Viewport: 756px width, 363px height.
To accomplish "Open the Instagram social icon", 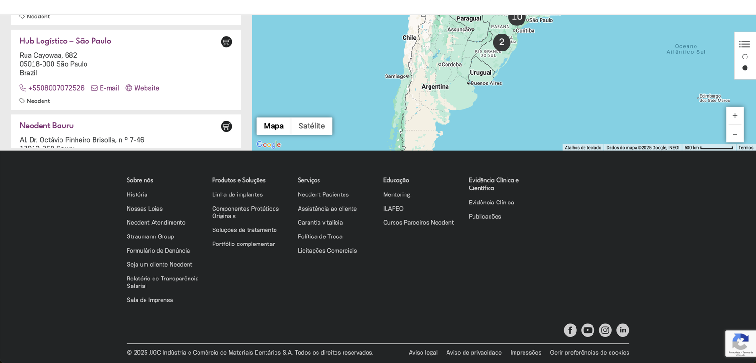I will (605, 330).
